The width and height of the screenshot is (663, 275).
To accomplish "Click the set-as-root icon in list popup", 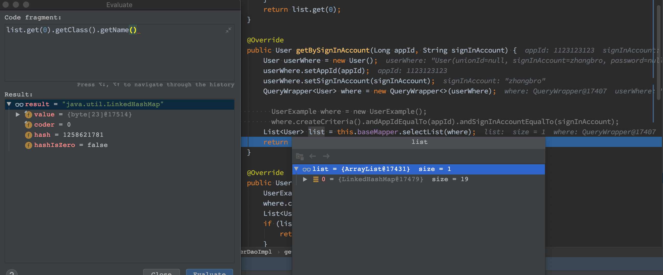I will (300, 156).
